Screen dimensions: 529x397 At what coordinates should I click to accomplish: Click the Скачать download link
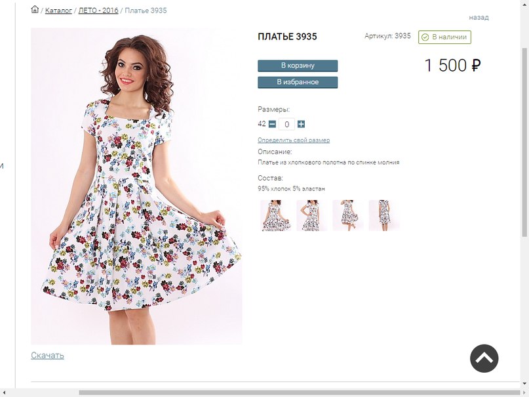pos(47,356)
